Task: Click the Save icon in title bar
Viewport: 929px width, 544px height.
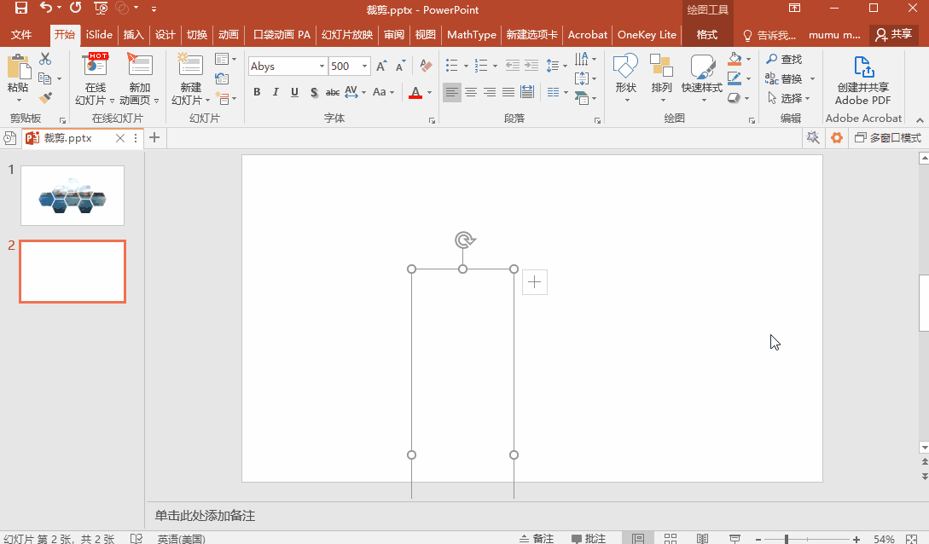Action: [20, 9]
